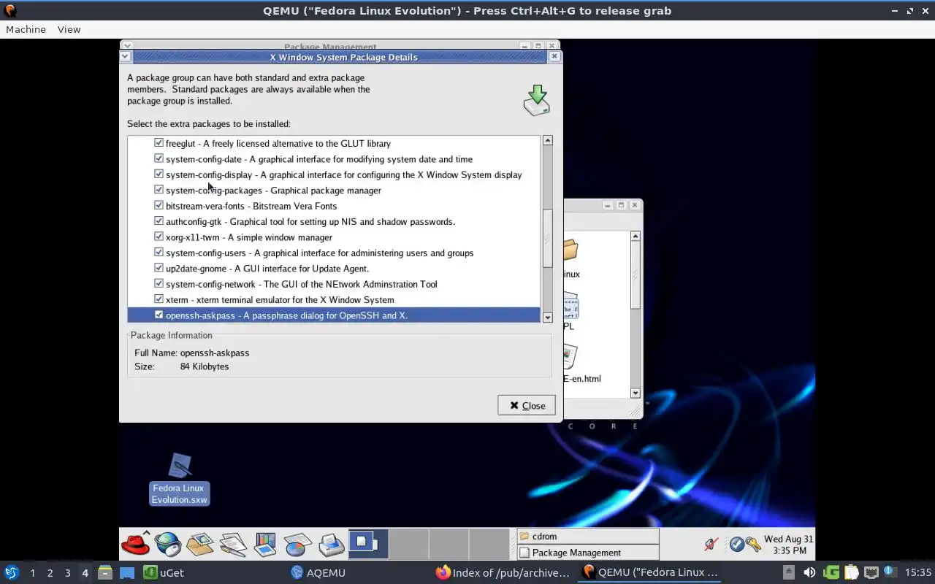Screen dimensions: 935x584
Task: Click the green tray icon in host panel
Action: click(x=831, y=572)
